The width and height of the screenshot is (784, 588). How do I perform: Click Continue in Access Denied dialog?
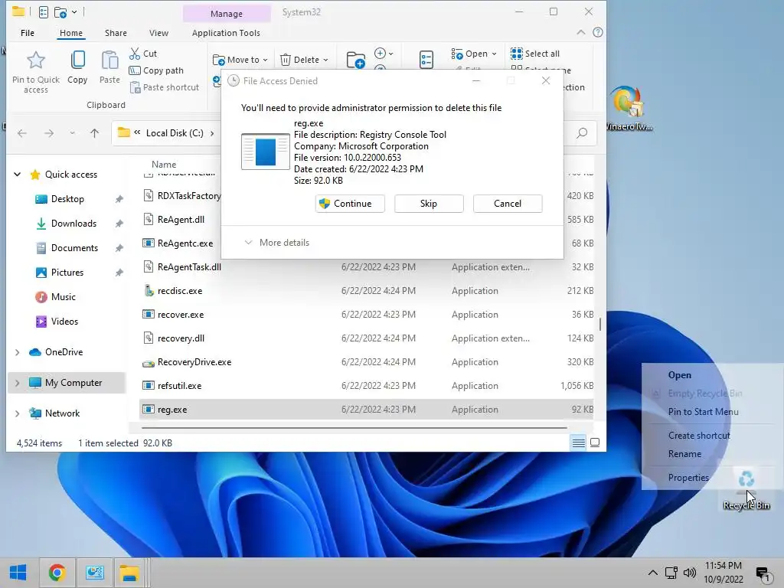350,204
